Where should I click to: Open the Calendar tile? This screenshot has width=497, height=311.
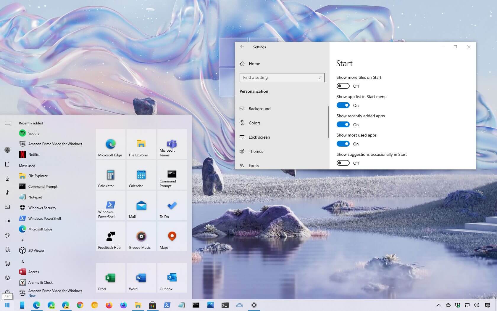[141, 175]
